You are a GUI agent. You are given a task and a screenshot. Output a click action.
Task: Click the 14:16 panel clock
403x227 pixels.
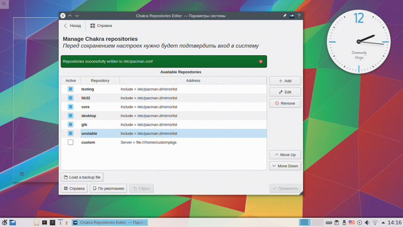(x=394, y=222)
